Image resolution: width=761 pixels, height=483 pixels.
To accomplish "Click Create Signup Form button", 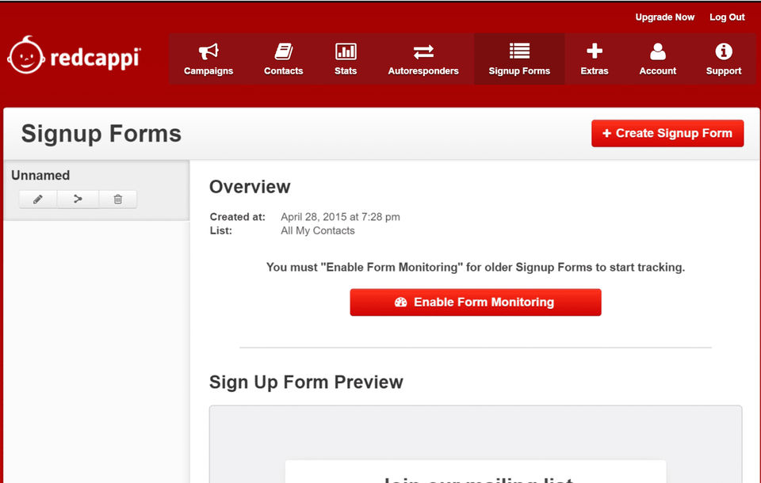I will point(667,133).
